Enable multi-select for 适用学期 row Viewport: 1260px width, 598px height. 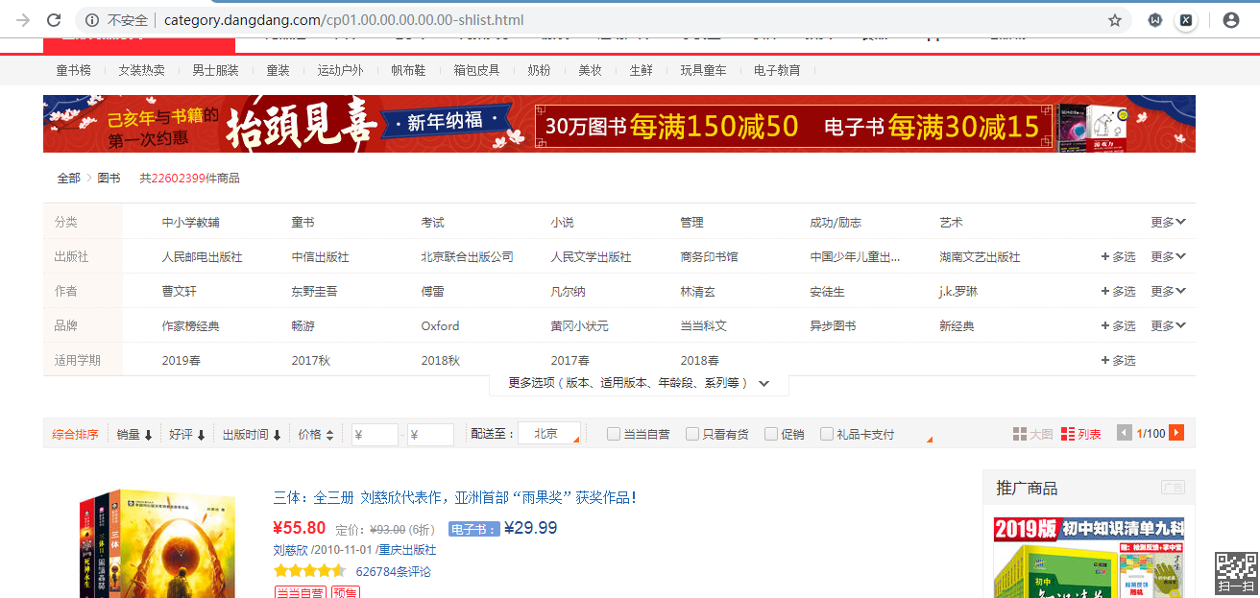click(1118, 360)
